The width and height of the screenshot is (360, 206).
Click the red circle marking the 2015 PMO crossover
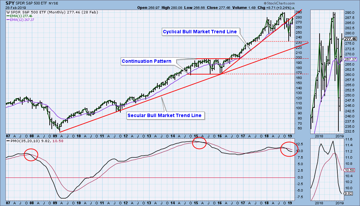[199, 143]
